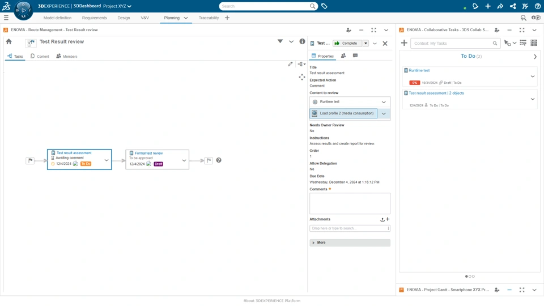The width and height of the screenshot is (544, 306).
Task: Click the tag icon next to the search box
Action: pos(324,6)
